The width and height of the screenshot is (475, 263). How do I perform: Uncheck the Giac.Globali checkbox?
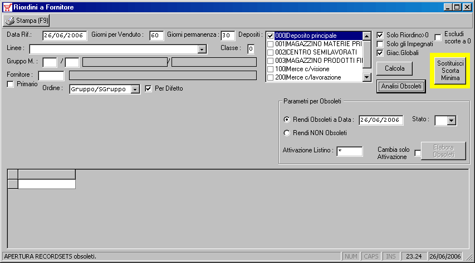click(x=380, y=53)
